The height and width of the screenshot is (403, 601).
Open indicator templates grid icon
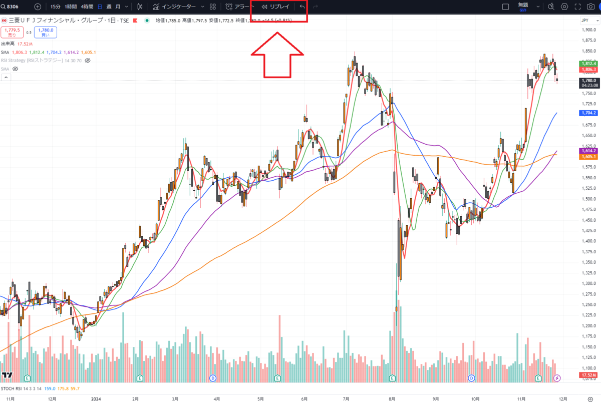[x=213, y=7]
